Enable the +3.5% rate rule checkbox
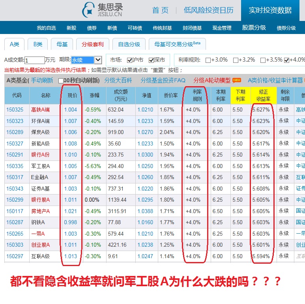This screenshot has height=304, width=305. (x=263, y=60)
